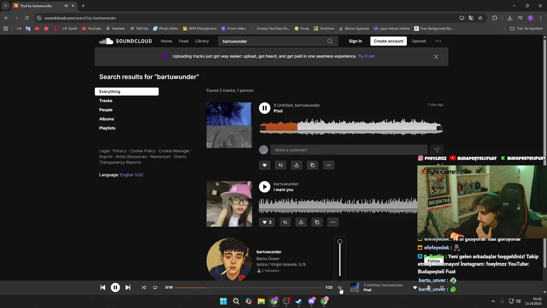The width and height of the screenshot is (547, 308).
Task: Filter search results by Albums
Action: click(106, 119)
